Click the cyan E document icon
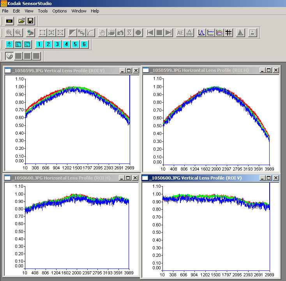 (18, 44)
